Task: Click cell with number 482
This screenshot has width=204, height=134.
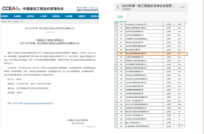Action: [121, 53]
